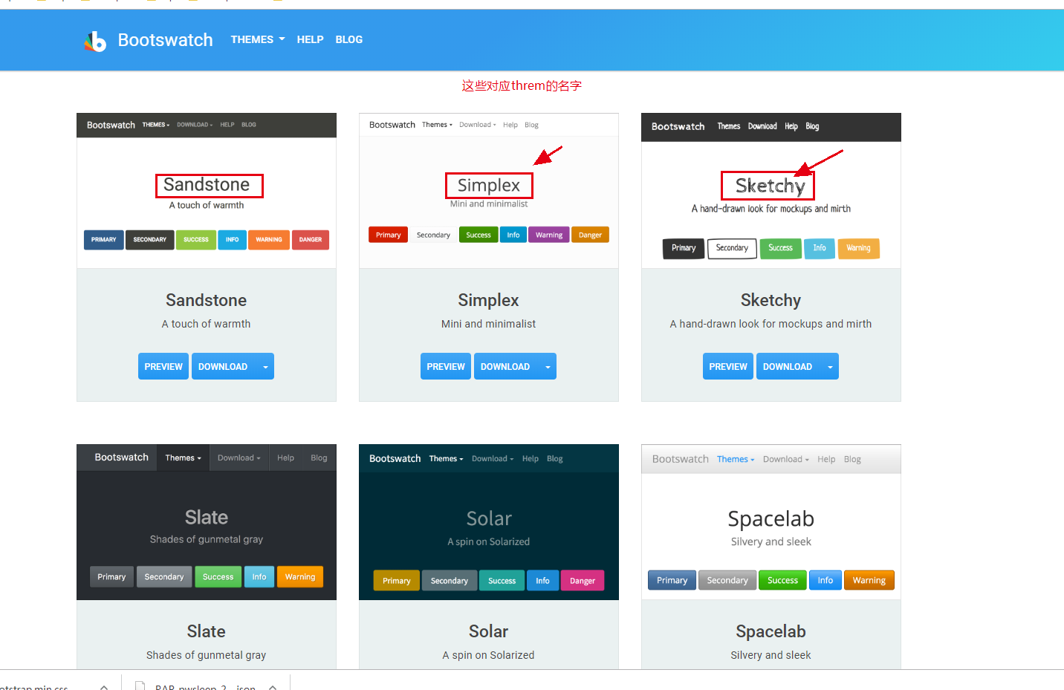Click DOWNLOAD for the Simplex theme

point(505,366)
